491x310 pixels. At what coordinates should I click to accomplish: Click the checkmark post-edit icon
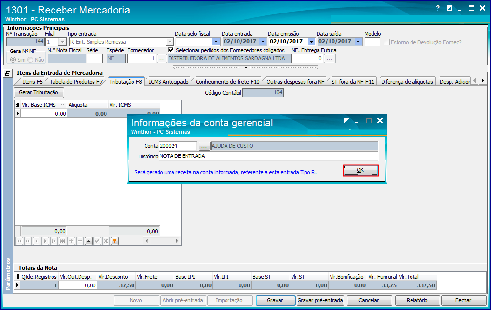click(x=97, y=241)
